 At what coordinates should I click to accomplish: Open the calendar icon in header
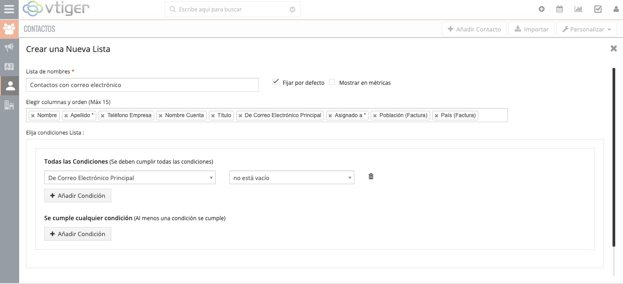pos(560,9)
